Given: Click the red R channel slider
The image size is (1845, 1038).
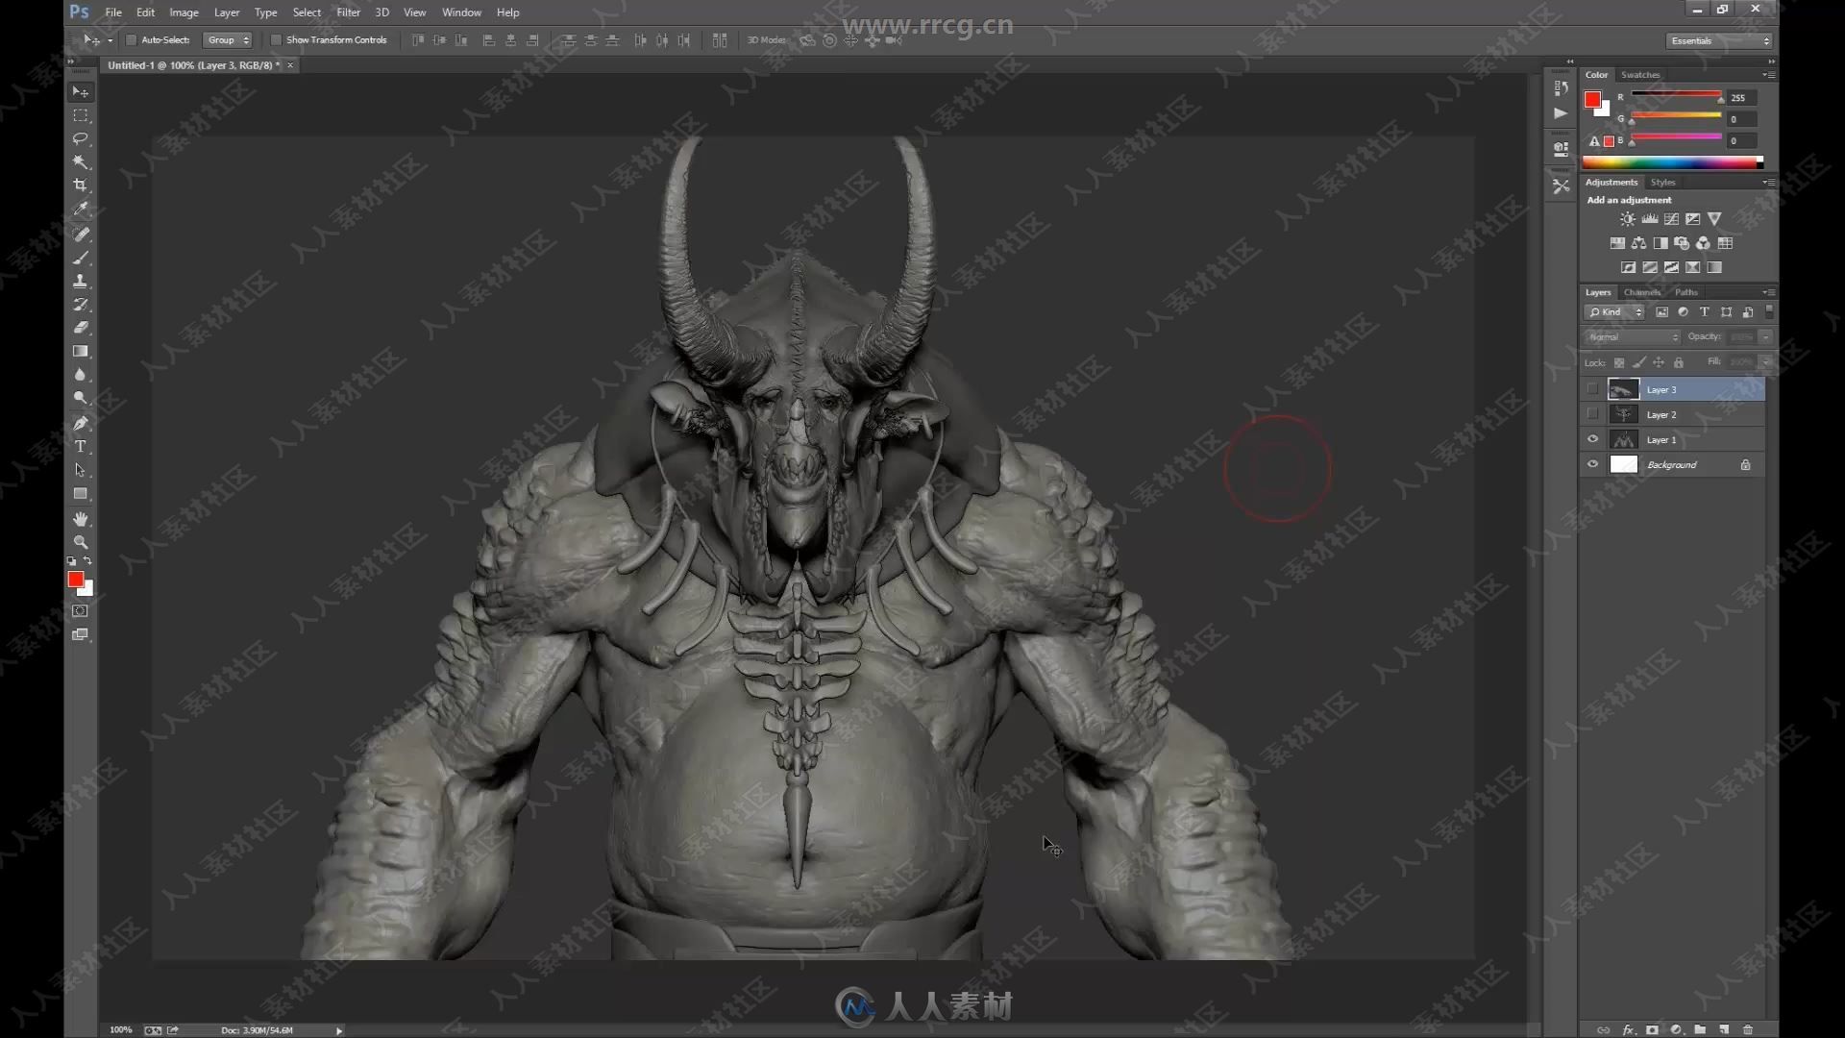Looking at the screenshot, I should point(1676,97).
